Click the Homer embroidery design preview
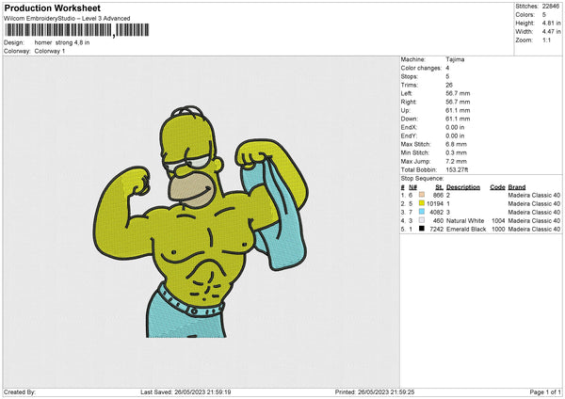 tap(201, 221)
